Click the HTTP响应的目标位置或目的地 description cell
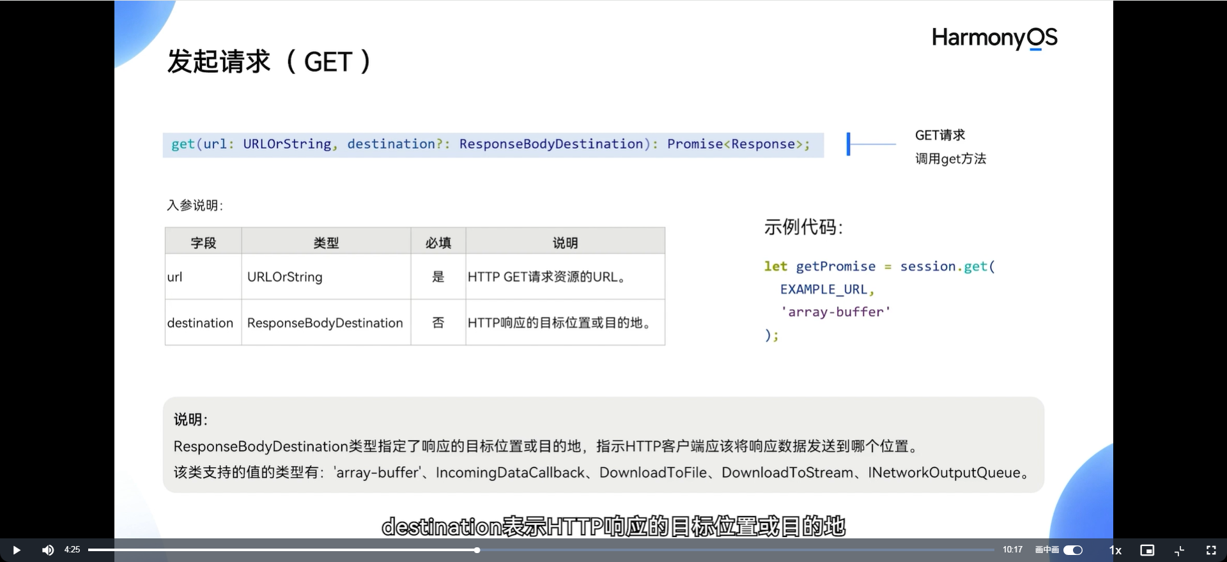The image size is (1227, 562). point(565,323)
